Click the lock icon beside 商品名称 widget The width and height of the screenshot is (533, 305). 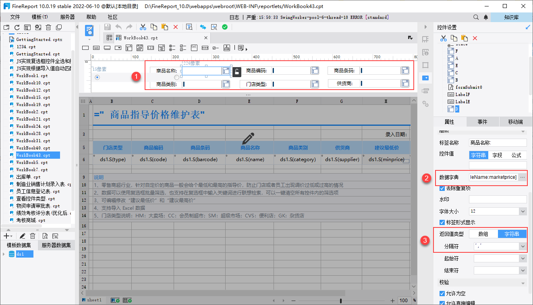pos(237,72)
